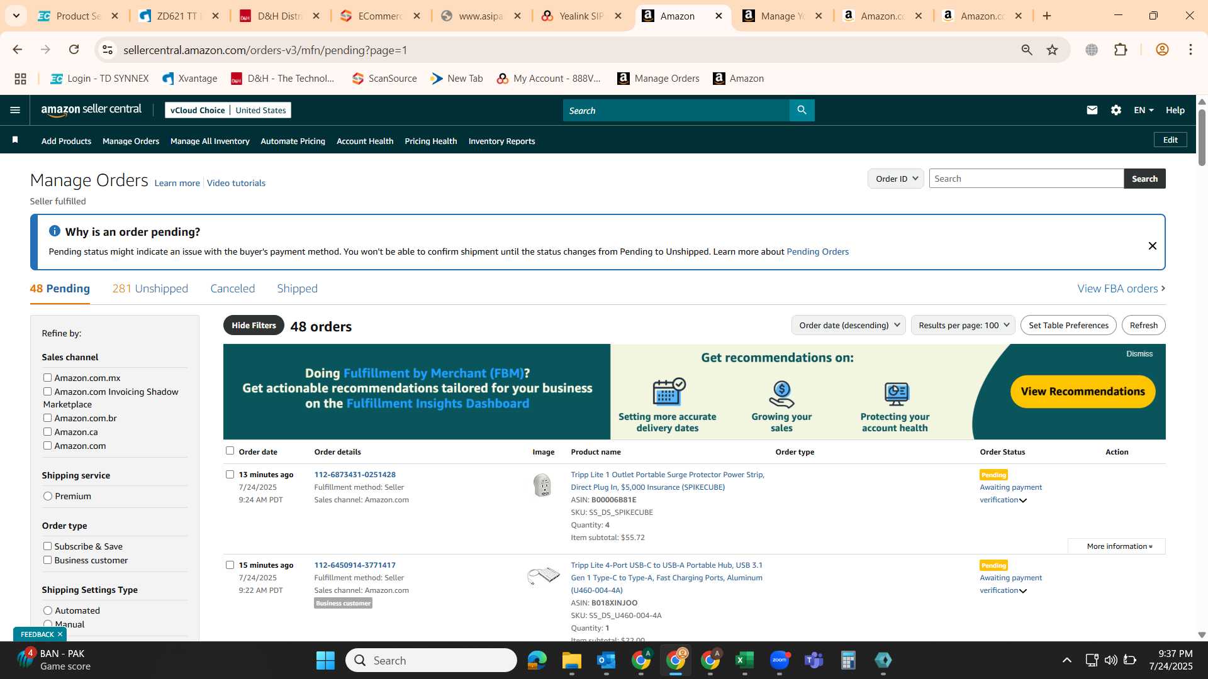Open the Results per page dropdown
Viewport: 1208px width, 679px height.
click(963, 325)
